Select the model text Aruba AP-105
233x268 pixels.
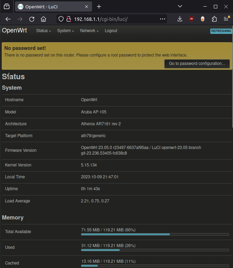93,112
